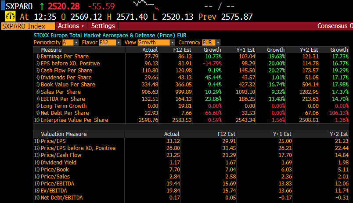Click the yellow gauge icon beside time
The width and height of the screenshot is (353, 203).
(11, 17)
